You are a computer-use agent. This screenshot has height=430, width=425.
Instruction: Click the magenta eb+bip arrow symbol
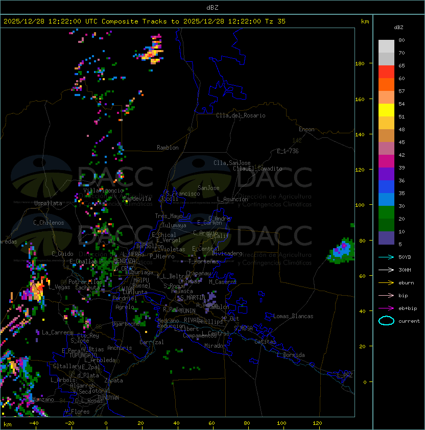386,308
